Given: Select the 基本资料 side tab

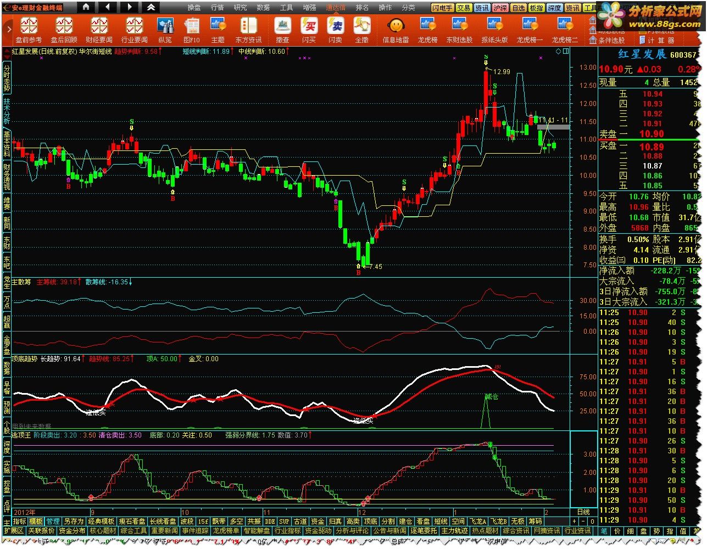Looking at the screenshot, I should click(x=7, y=143).
